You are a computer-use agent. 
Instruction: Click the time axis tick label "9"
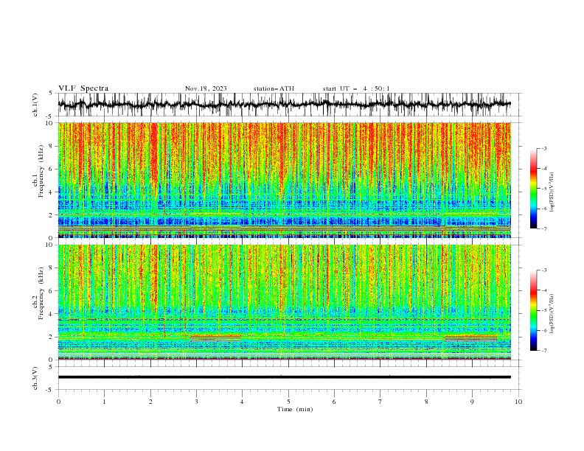(472, 402)
